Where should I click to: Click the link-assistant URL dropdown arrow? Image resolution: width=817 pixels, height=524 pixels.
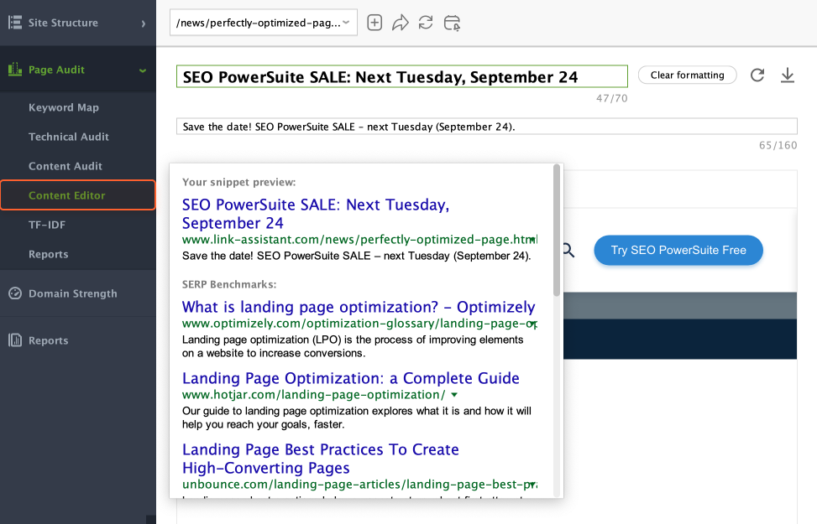[x=532, y=240]
